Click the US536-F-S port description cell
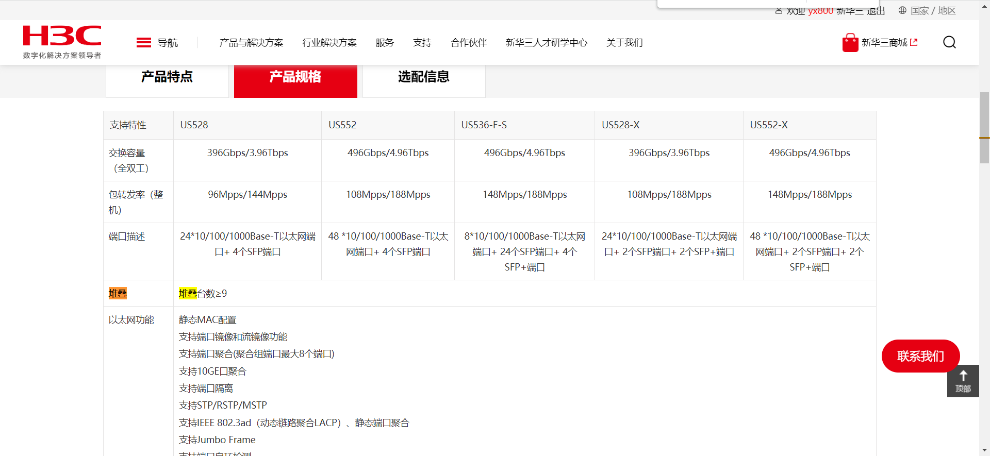Screen dimensions: 990x456 [524, 252]
